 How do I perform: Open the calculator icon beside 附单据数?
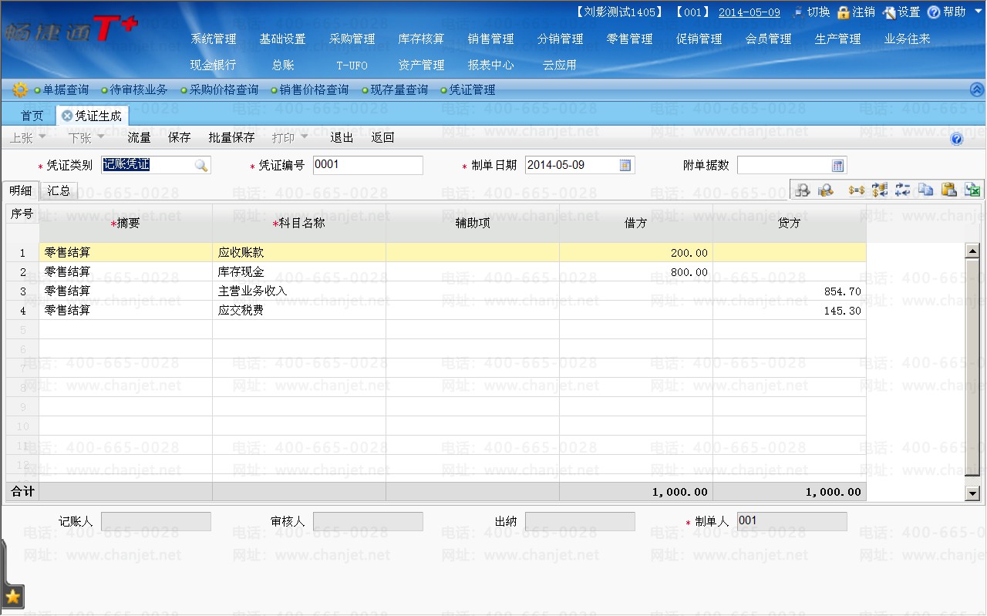coord(838,165)
